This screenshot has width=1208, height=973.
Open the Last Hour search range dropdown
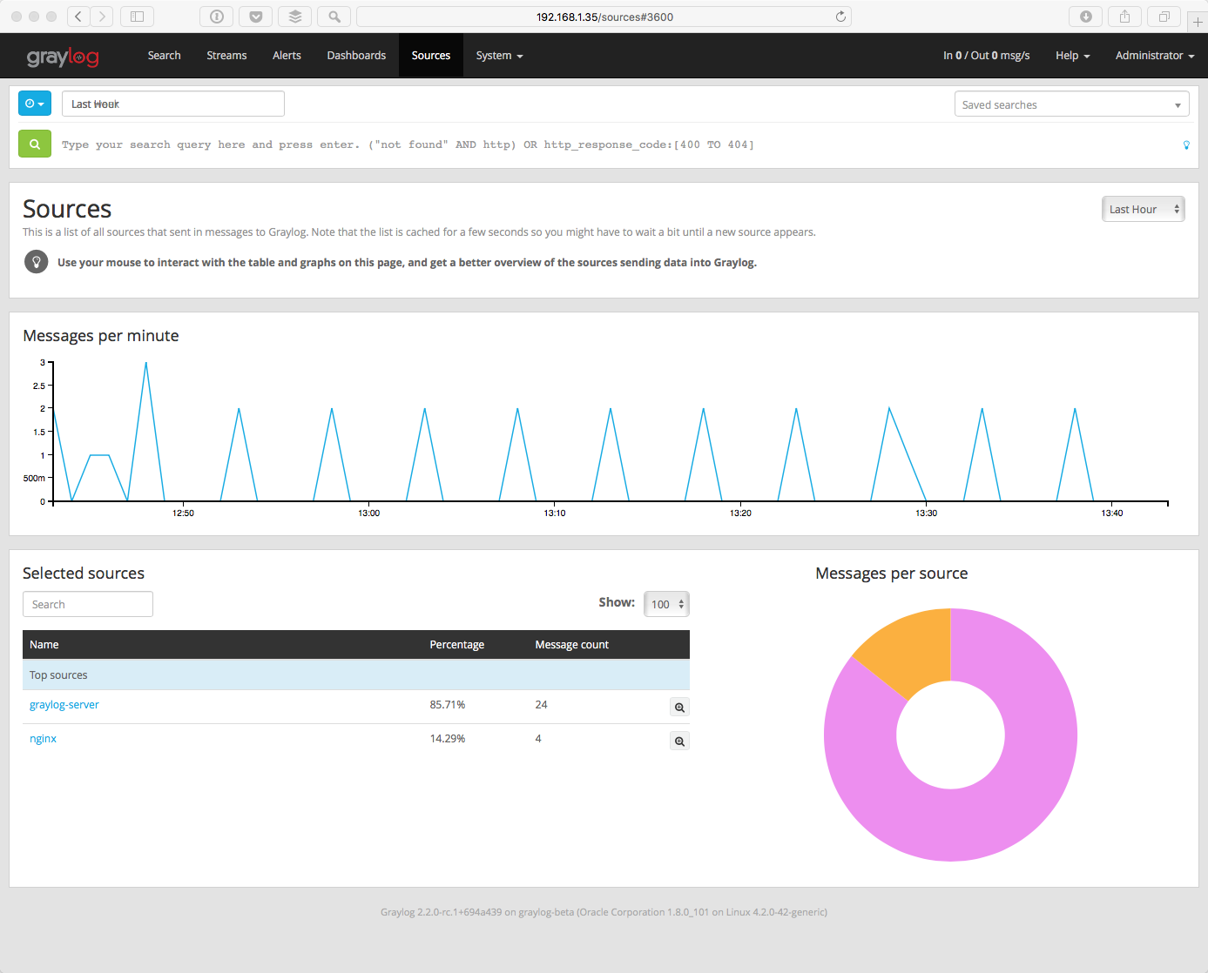(x=173, y=104)
